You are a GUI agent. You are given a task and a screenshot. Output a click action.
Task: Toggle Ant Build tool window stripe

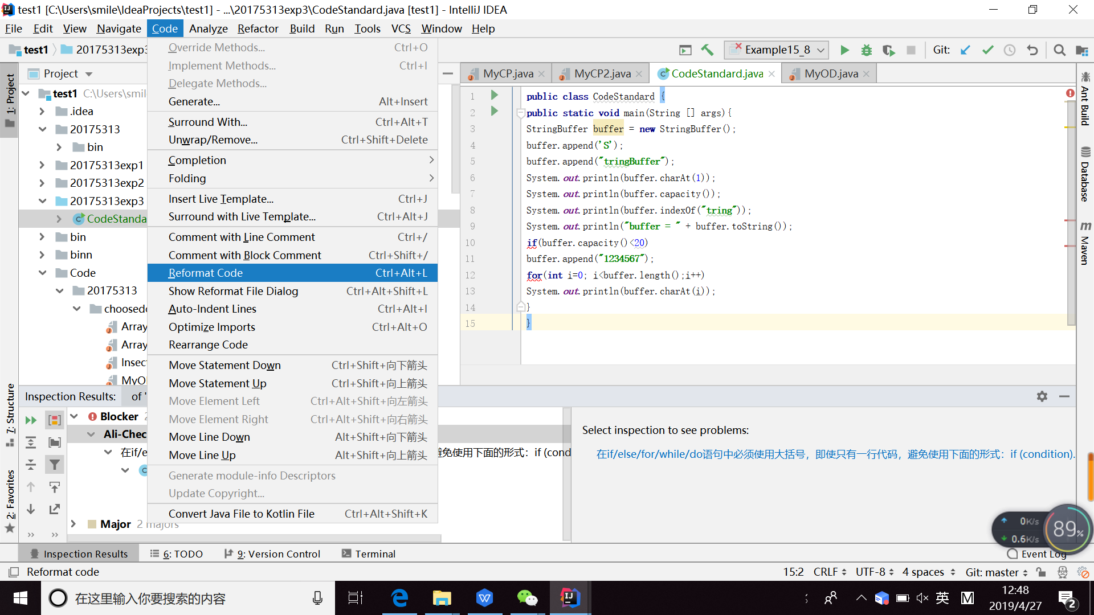pos(1085,99)
